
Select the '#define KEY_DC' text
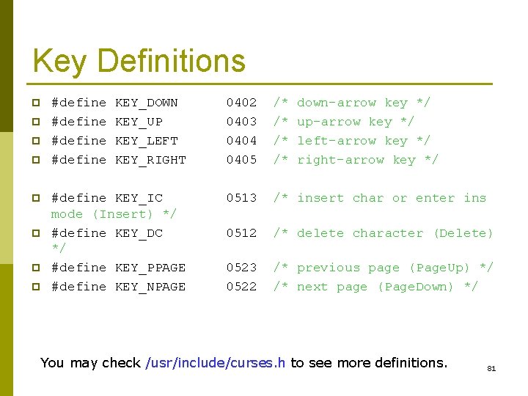click(107, 233)
